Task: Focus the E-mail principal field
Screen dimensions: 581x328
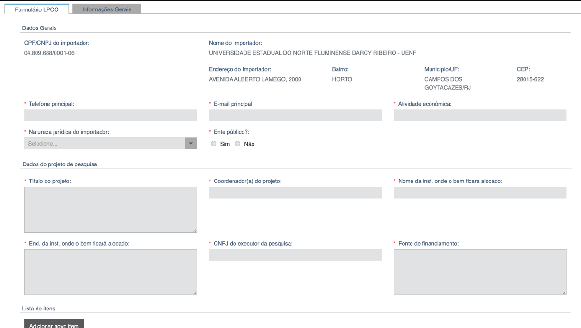Action: pyautogui.click(x=295, y=116)
